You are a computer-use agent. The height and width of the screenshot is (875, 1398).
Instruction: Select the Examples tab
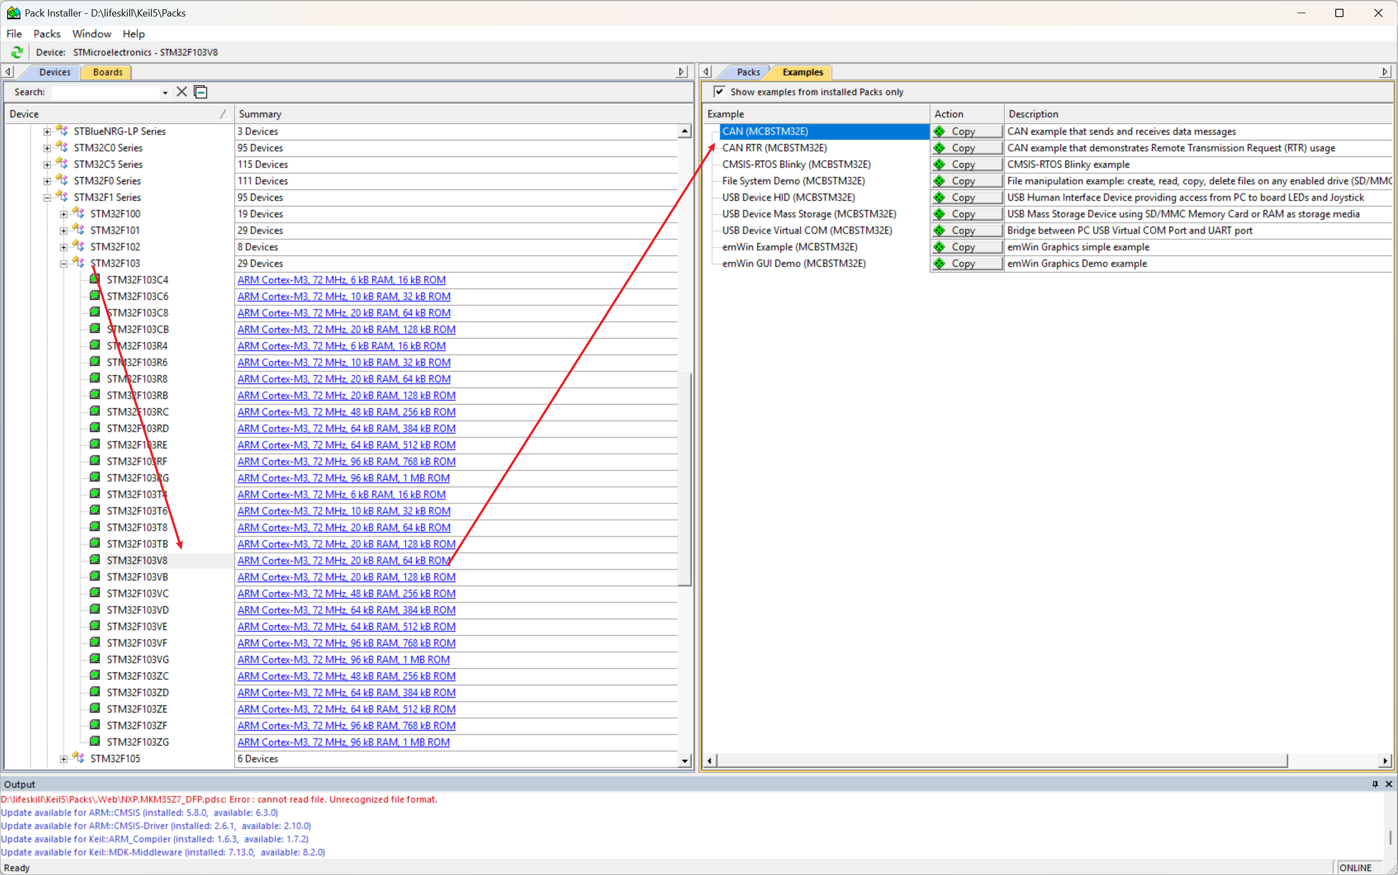tap(802, 72)
